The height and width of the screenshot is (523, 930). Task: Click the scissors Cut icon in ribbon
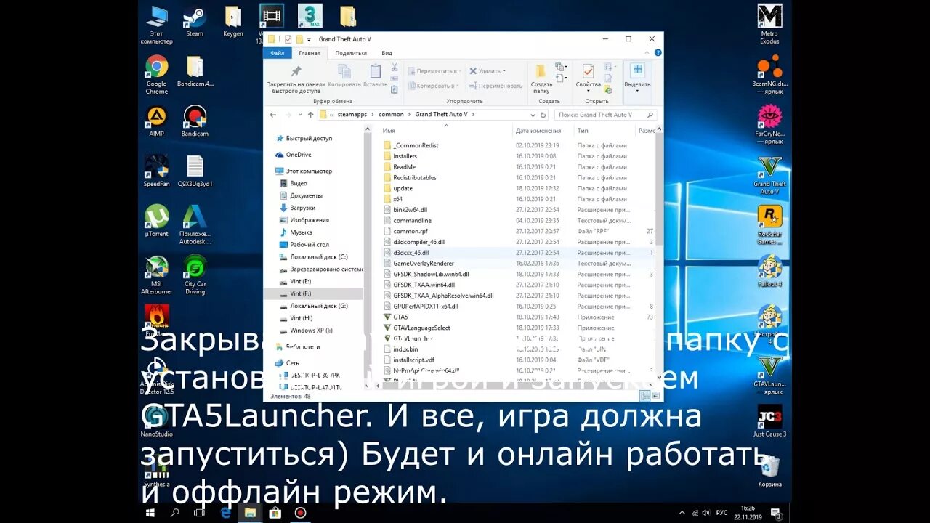click(x=395, y=67)
